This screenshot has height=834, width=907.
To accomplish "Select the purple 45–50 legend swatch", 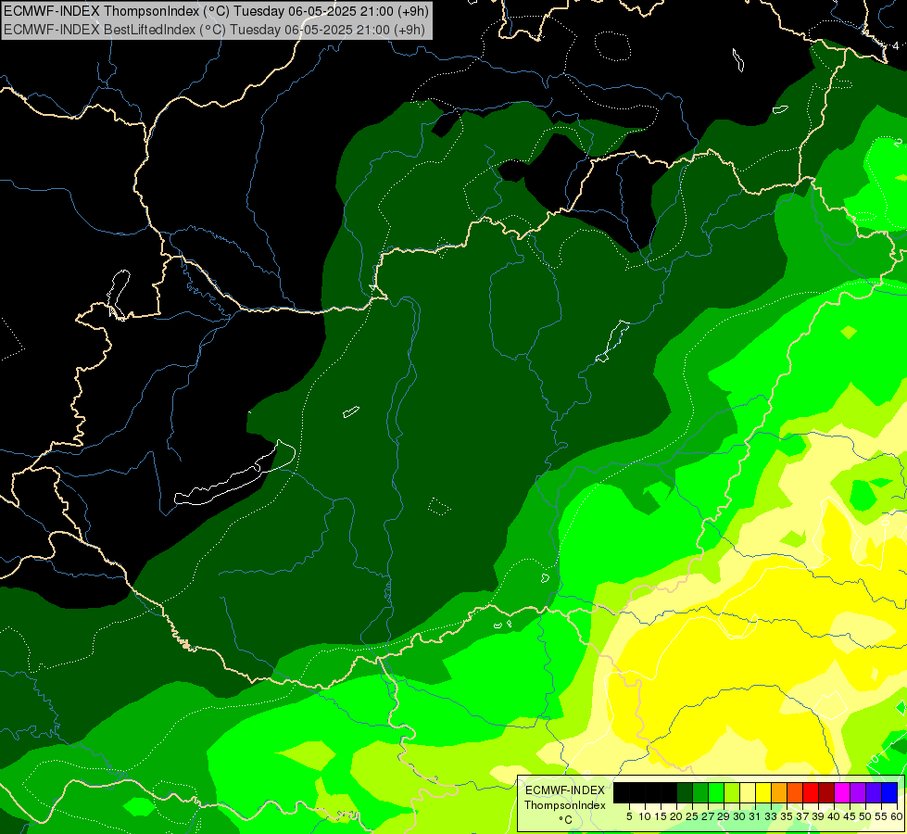I will [x=858, y=793].
